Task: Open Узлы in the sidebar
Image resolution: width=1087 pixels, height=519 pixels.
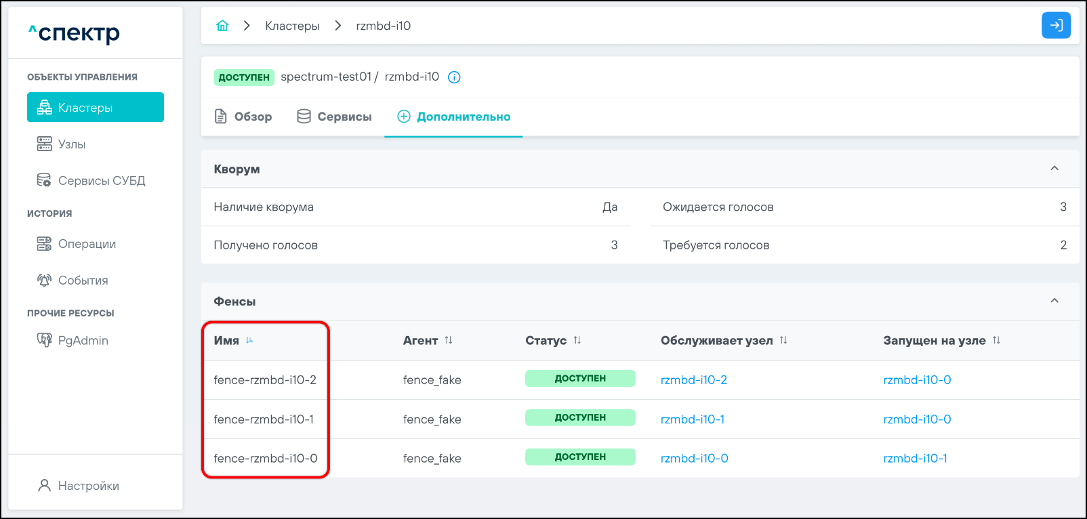Action: point(72,144)
